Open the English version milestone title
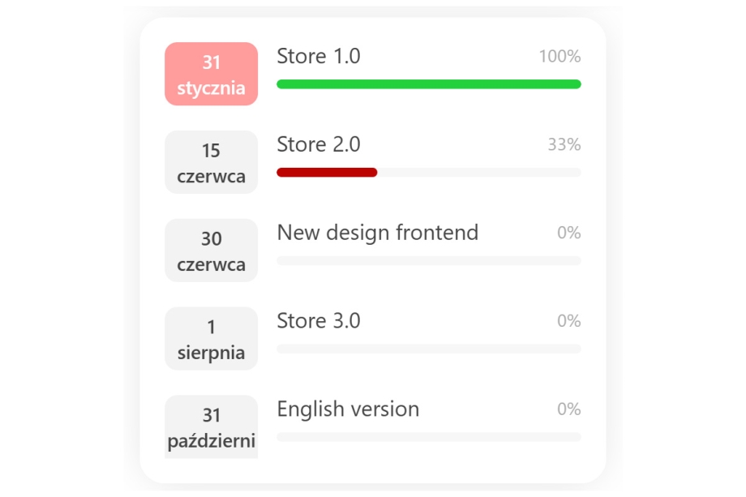 coord(348,409)
